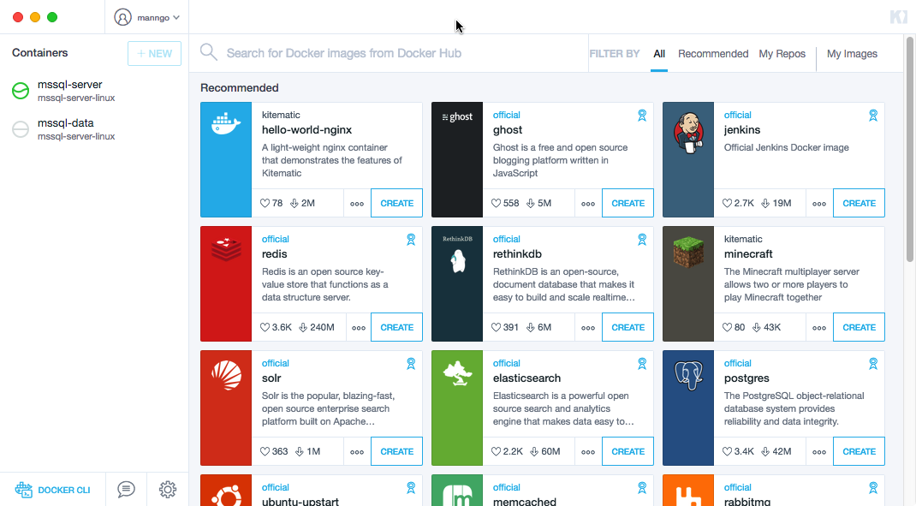The height and width of the screenshot is (506, 916).
Task: Open more options for rethinkdb
Action: 588,328
